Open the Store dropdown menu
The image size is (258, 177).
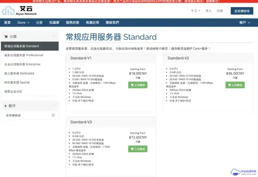pyautogui.click(x=23, y=22)
